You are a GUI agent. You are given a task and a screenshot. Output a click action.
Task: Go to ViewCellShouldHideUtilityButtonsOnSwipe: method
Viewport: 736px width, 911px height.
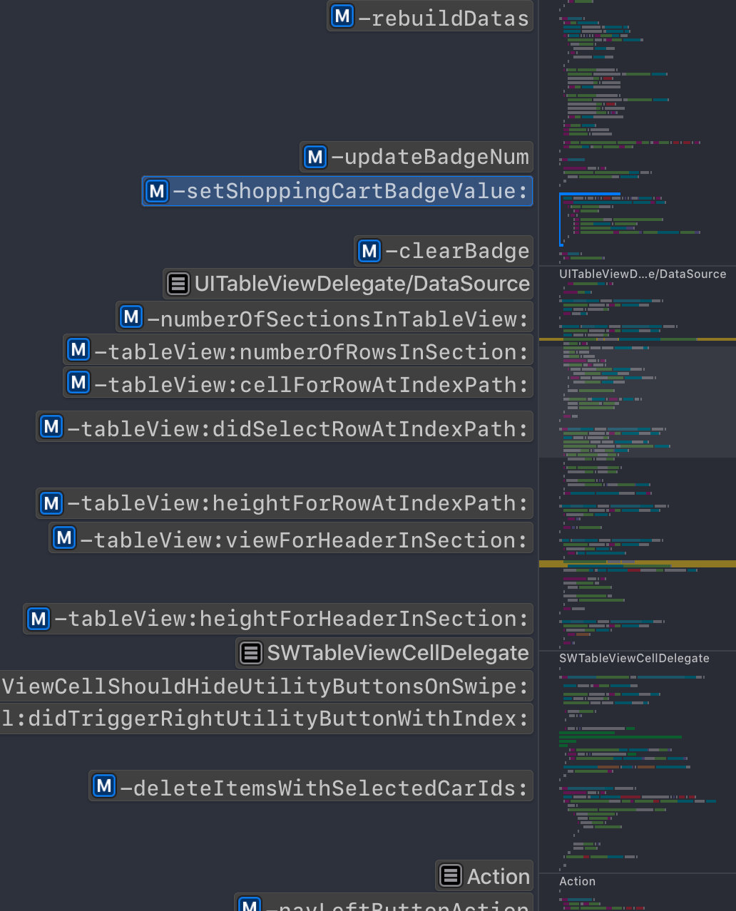(266, 686)
